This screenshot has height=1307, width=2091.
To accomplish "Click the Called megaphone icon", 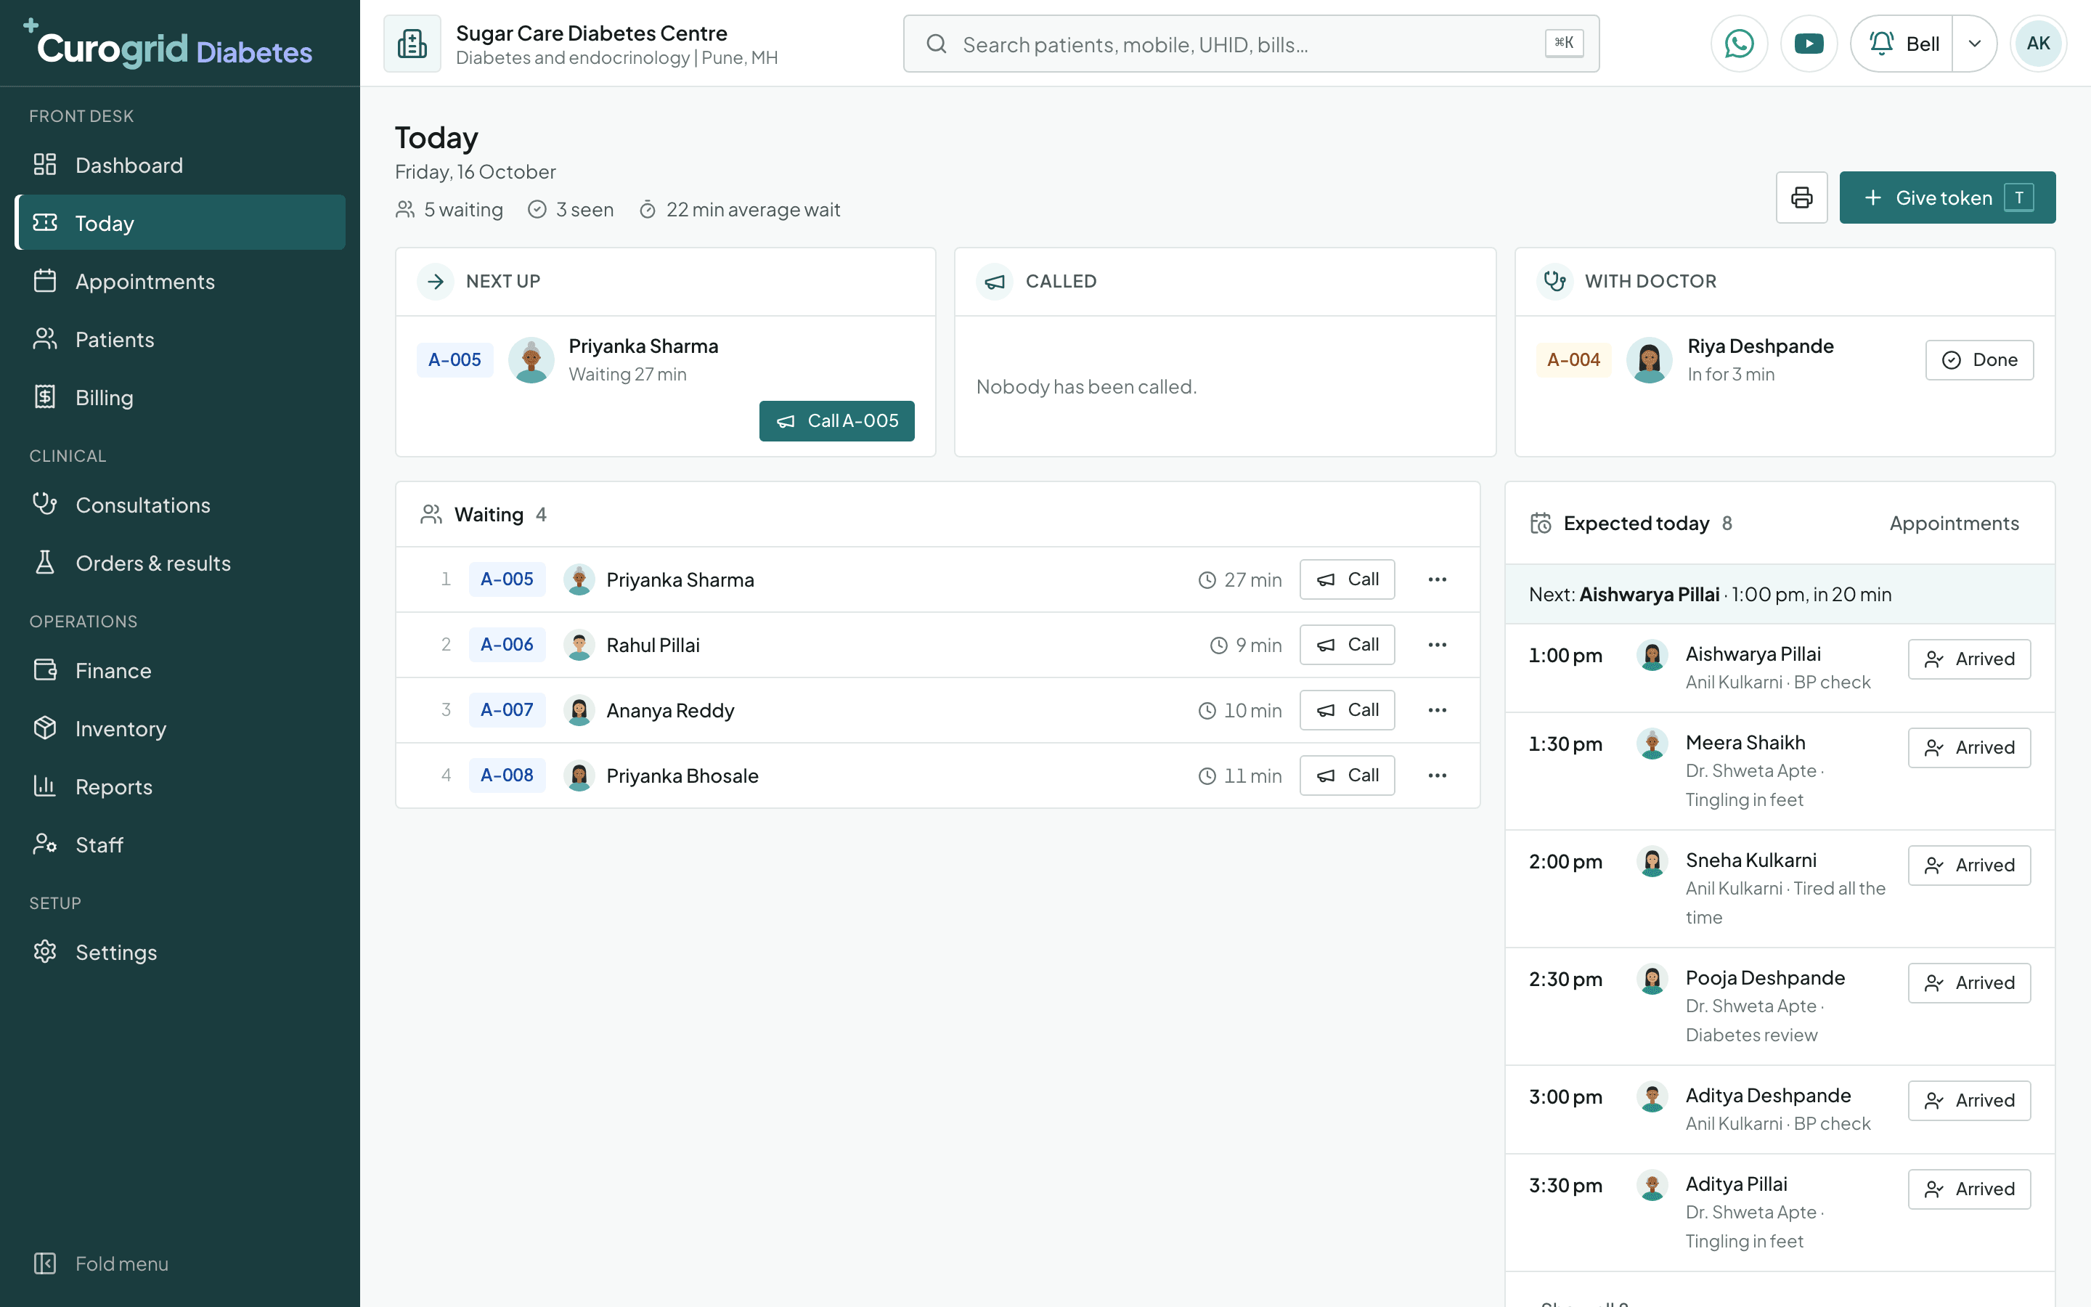I will [x=995, y=281].
